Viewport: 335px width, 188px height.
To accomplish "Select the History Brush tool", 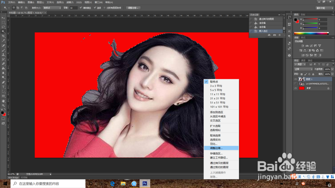I will coord(3,59).
